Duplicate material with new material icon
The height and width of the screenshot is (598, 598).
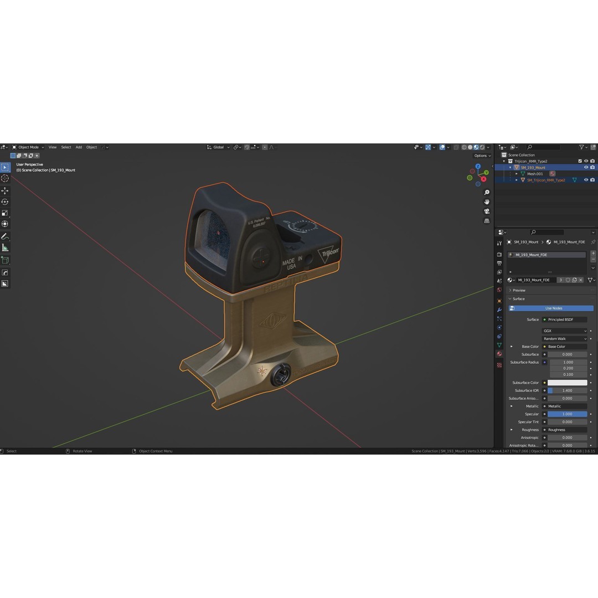[x=574, y=280]
